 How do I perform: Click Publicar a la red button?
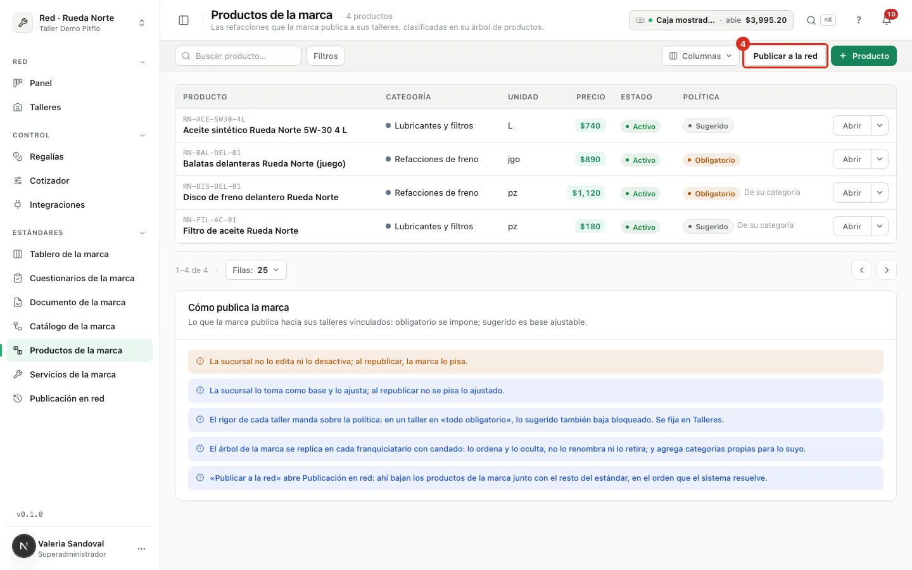tap(785, 56)
